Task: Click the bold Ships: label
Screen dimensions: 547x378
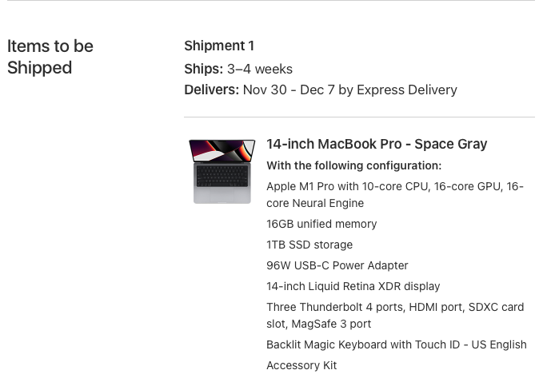Action: click(203, 69)
